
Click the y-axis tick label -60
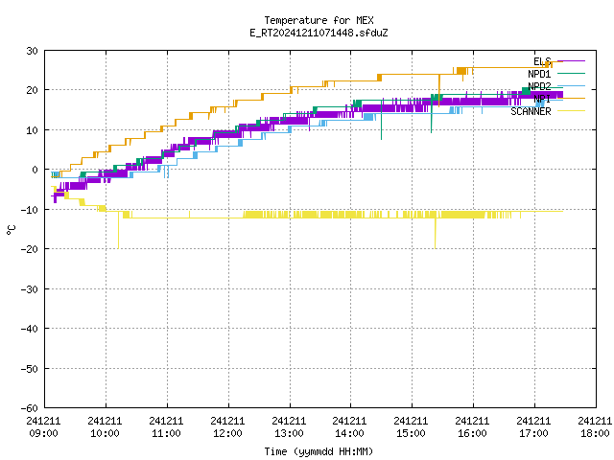[x=30, y=408]
